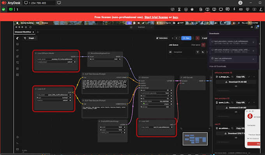Image resolution: width=265 pixels, height=155 pixels.
Task: Click the workflow minimap thumbnail
Action: 195,139
